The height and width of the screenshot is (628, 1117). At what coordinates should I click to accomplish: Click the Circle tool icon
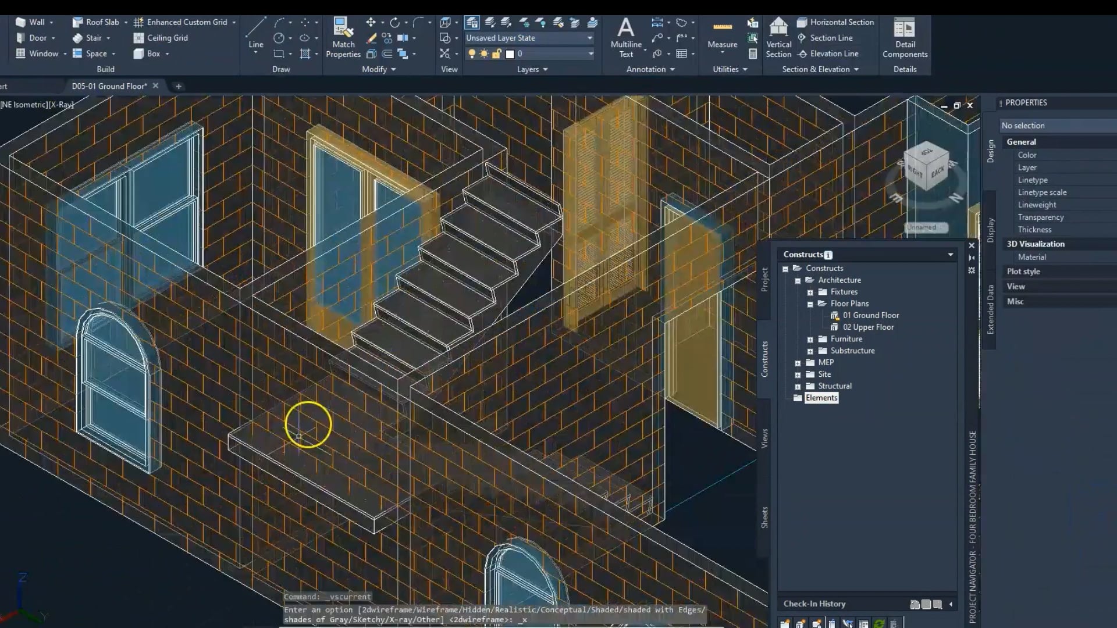279,38
